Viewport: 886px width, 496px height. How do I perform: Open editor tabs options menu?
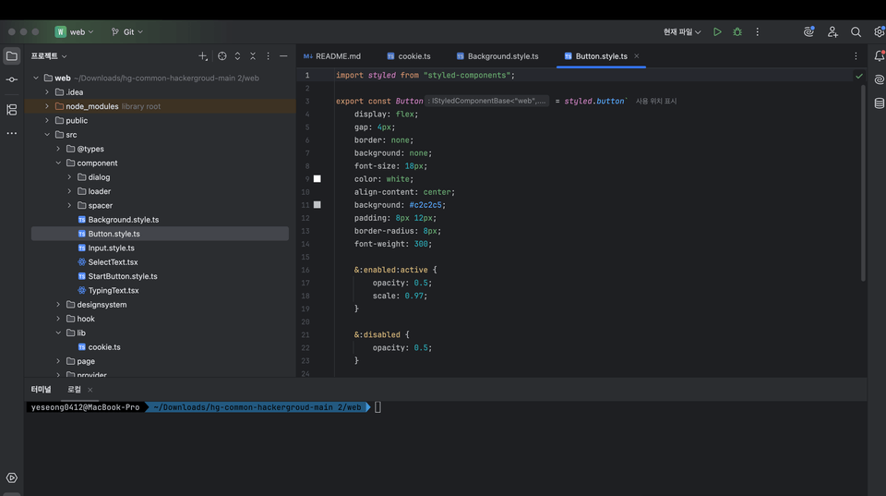(856, 56)
